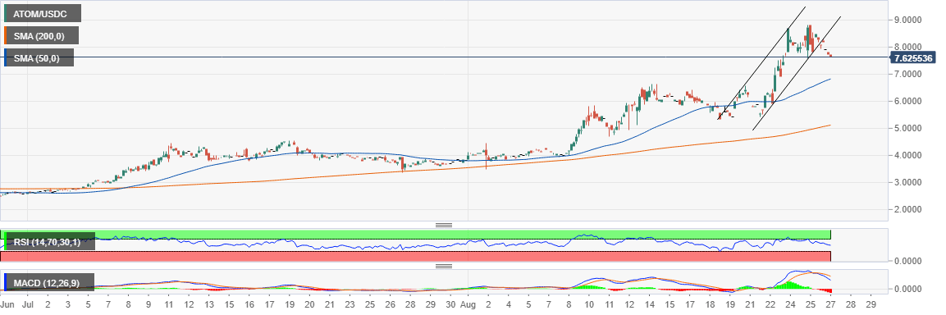Click the 22 date label on time axis
The image size is (946, 315).
770,304
